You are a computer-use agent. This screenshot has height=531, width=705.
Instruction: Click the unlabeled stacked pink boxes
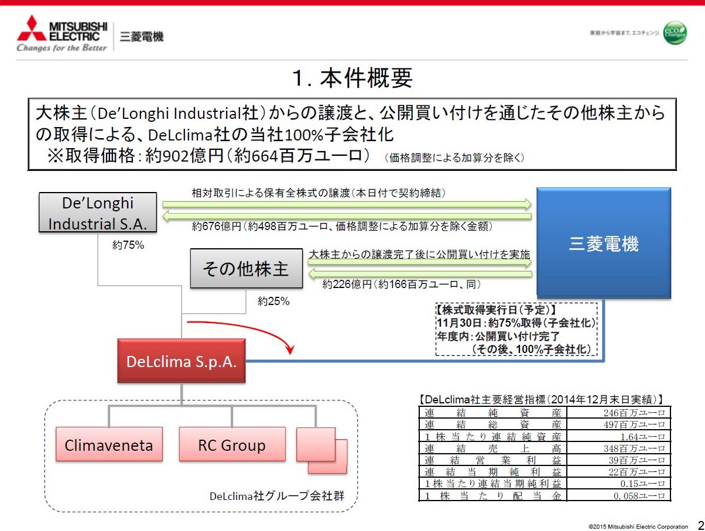pos(322,450)
